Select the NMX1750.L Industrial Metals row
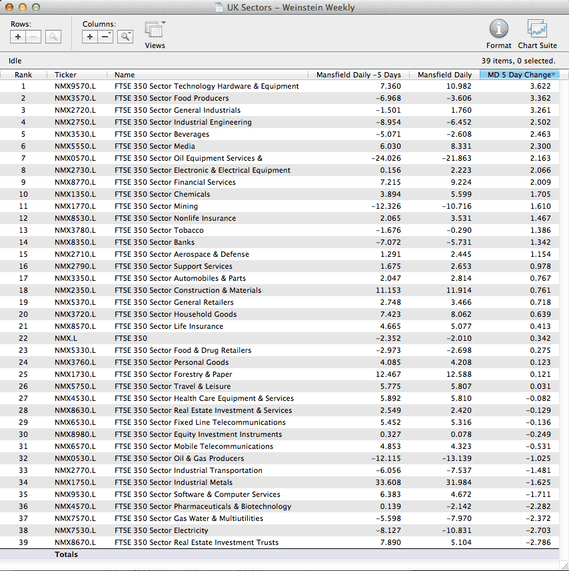This screenshot has height=571, width=569. click(173, 482)
